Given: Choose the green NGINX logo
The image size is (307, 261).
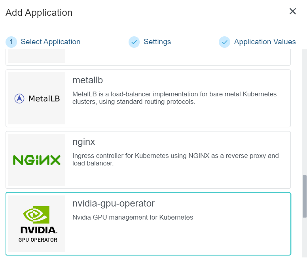Looking at the screenshot, I should tap(37, 160).
